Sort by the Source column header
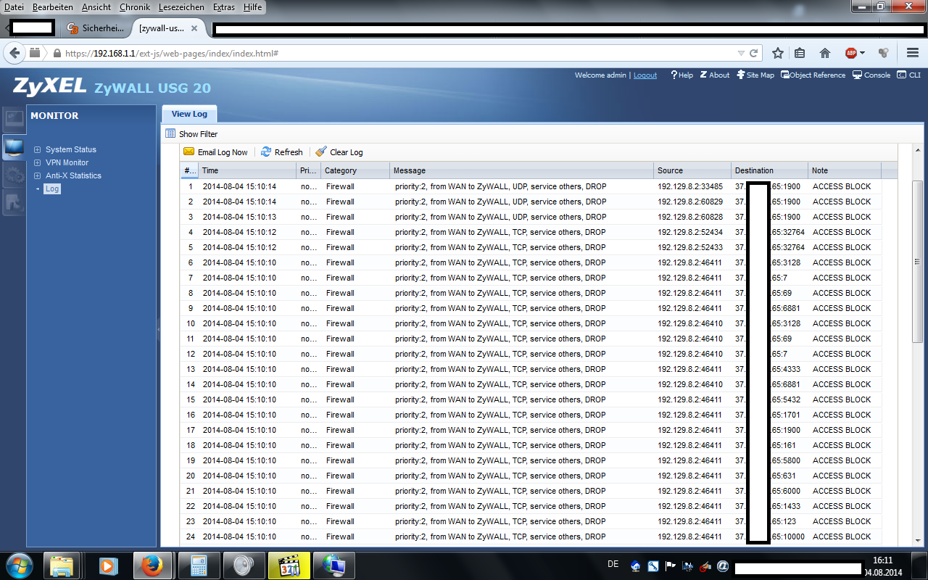 point(692,170)
